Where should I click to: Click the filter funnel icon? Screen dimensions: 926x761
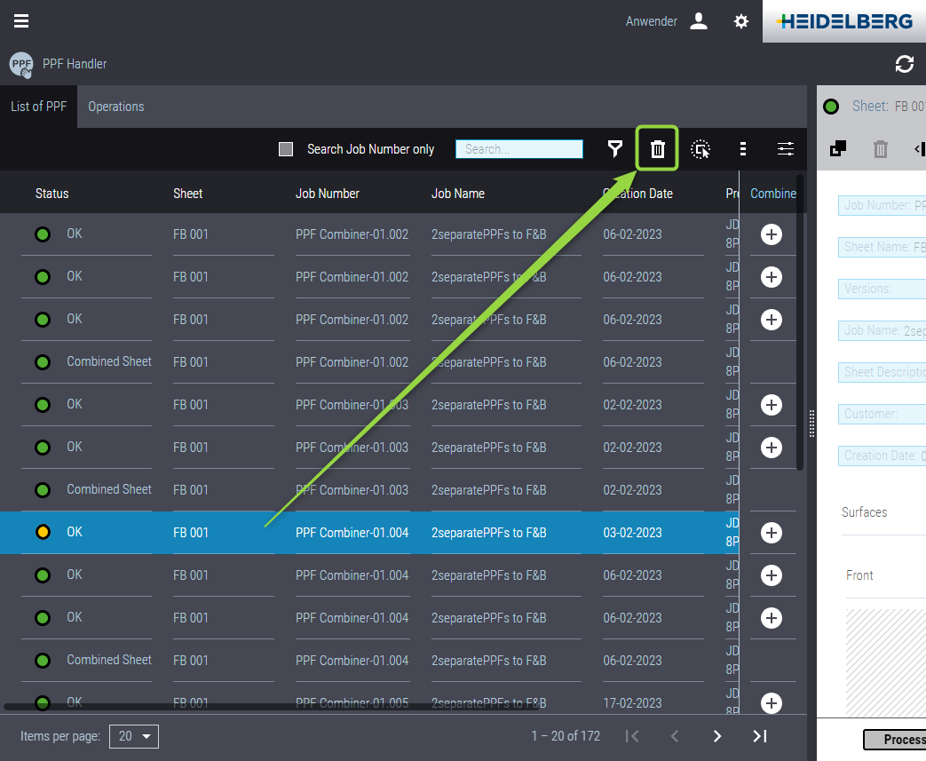[x=615, y=149]
